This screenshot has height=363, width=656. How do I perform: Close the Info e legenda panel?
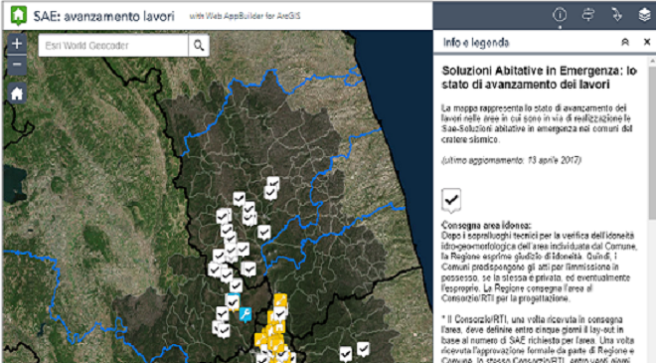647,42
